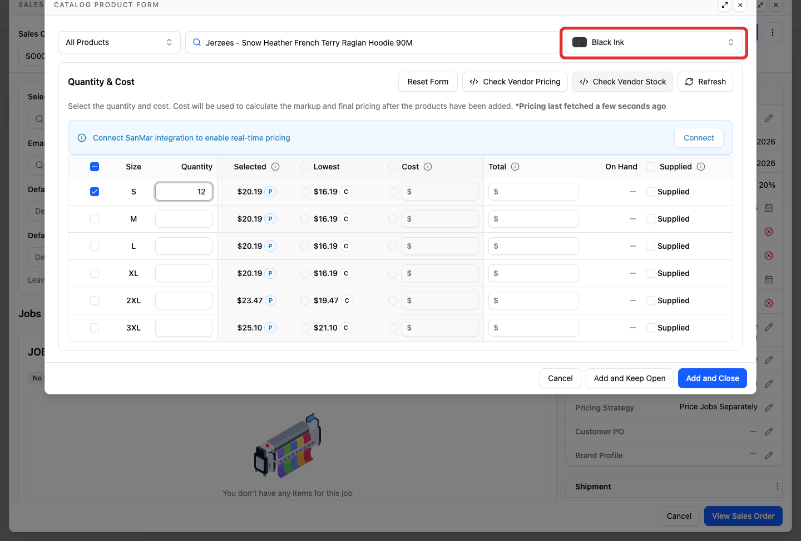Click Add and Close button
The width and height of the screenshot is (801, 541).
[713, 378]
